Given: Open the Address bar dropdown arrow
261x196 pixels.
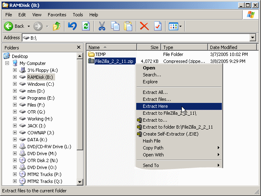Looking at the screenshot, I should (252, 38).
